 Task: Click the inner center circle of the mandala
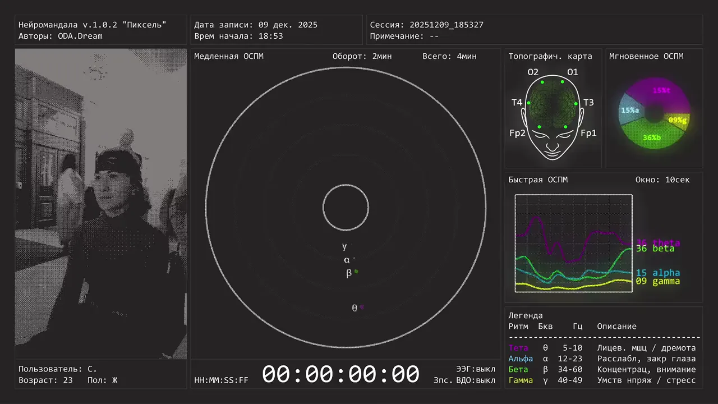pos(346,208)
